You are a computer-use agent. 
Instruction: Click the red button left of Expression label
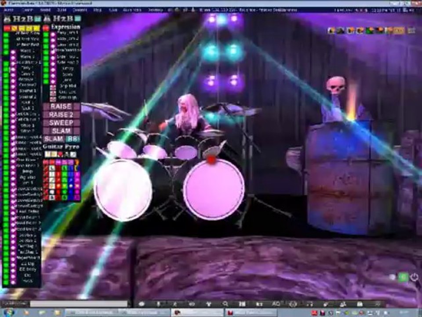46,27
